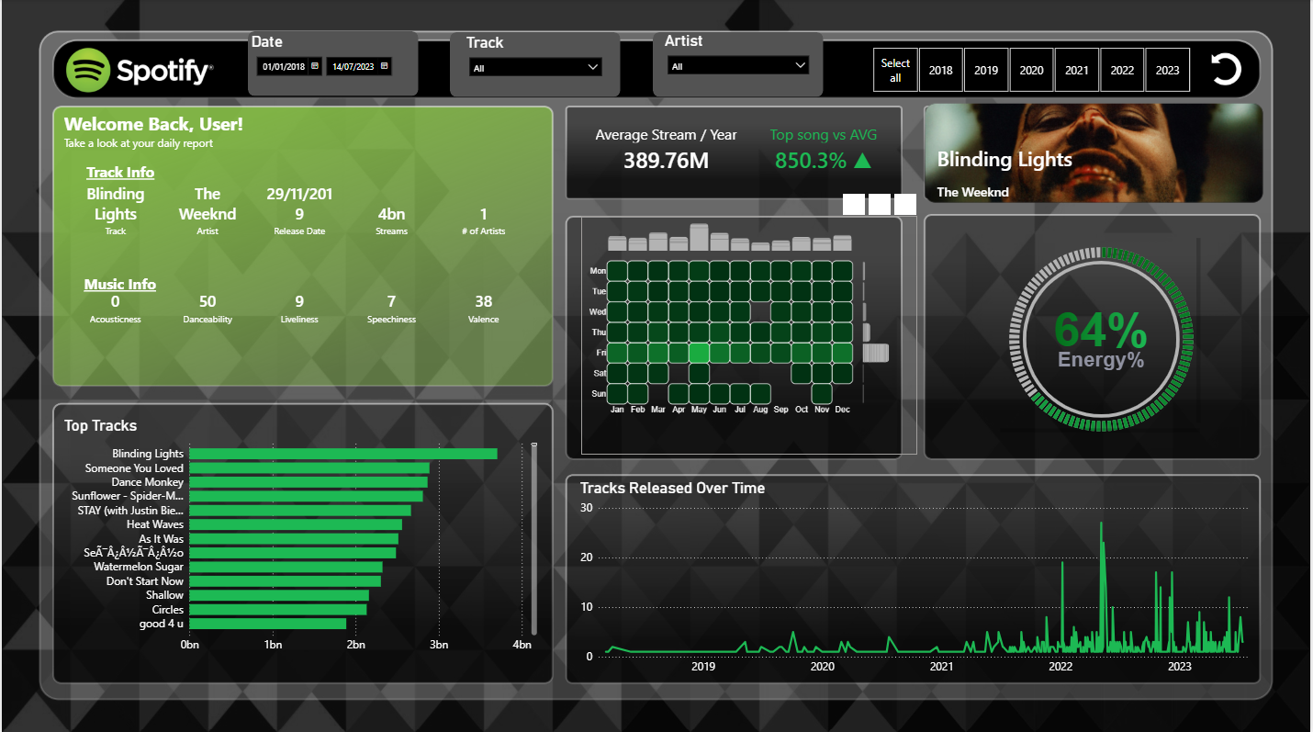Filter by the 2018 year button
The height and width of the screenshot is (732, 1313).
[941, 70]
